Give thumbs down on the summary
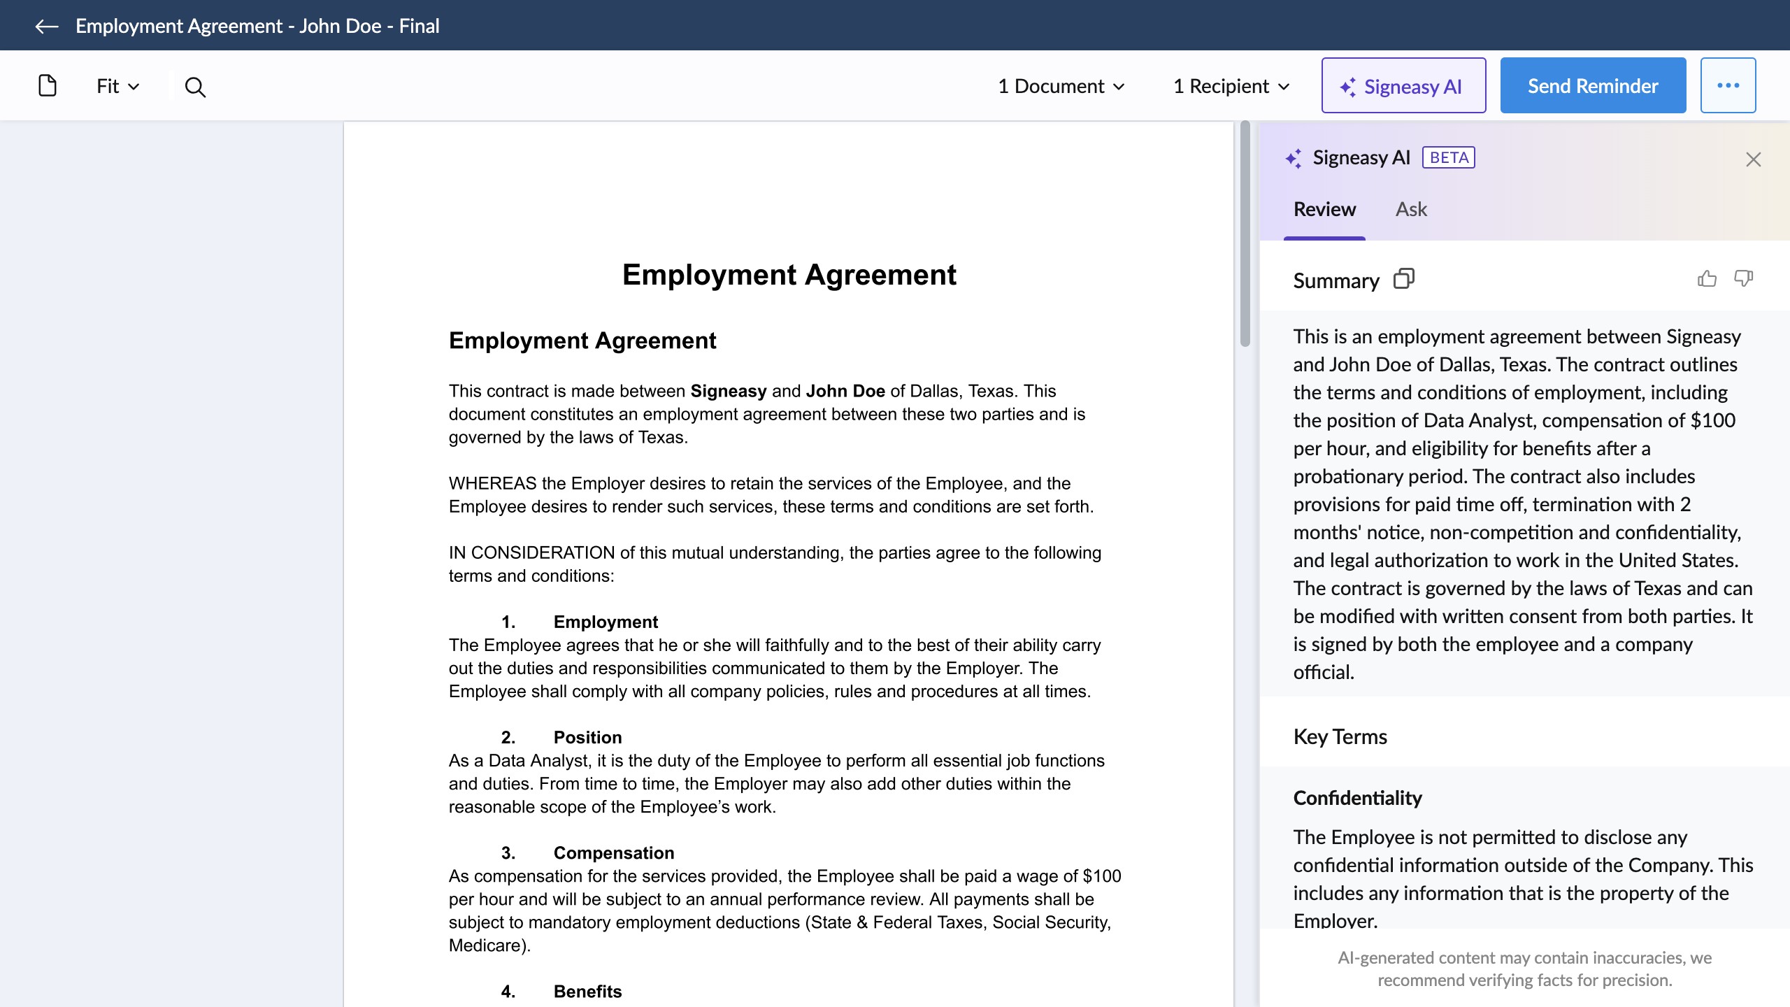This screenshot has width=1790, height=1007. 1743,279
